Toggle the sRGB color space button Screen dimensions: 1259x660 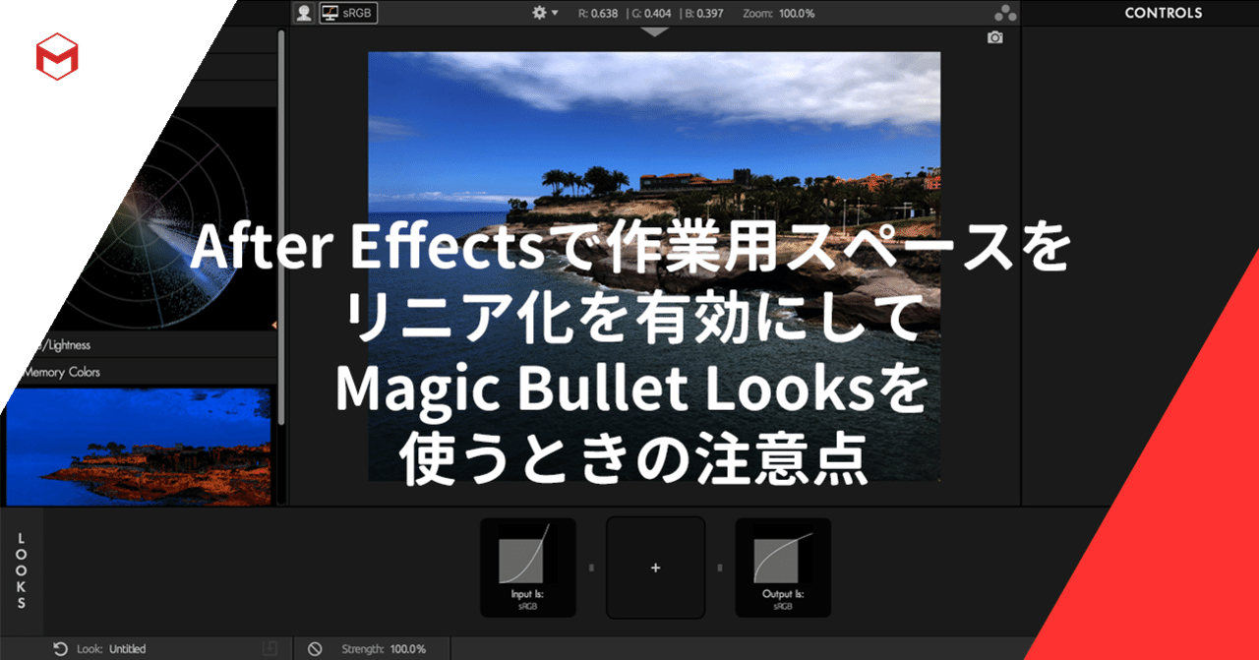(348, 14)
